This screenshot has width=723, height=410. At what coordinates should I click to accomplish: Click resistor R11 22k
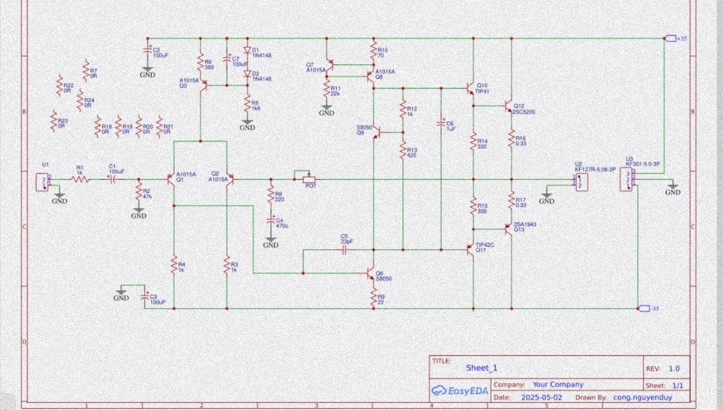tap(327, 88)
